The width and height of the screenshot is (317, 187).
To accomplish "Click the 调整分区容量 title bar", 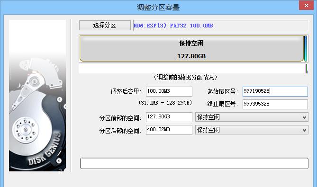I will tap(158, 7).
